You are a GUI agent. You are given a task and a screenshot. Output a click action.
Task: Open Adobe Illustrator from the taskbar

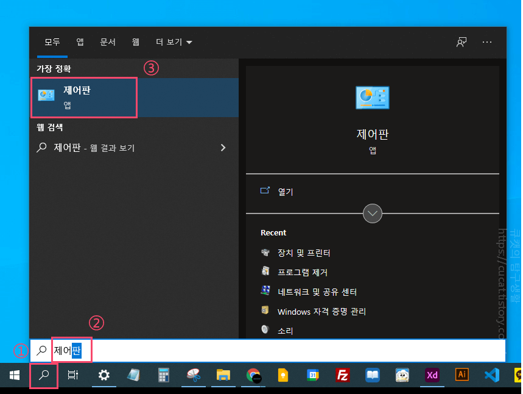point(462,376)
